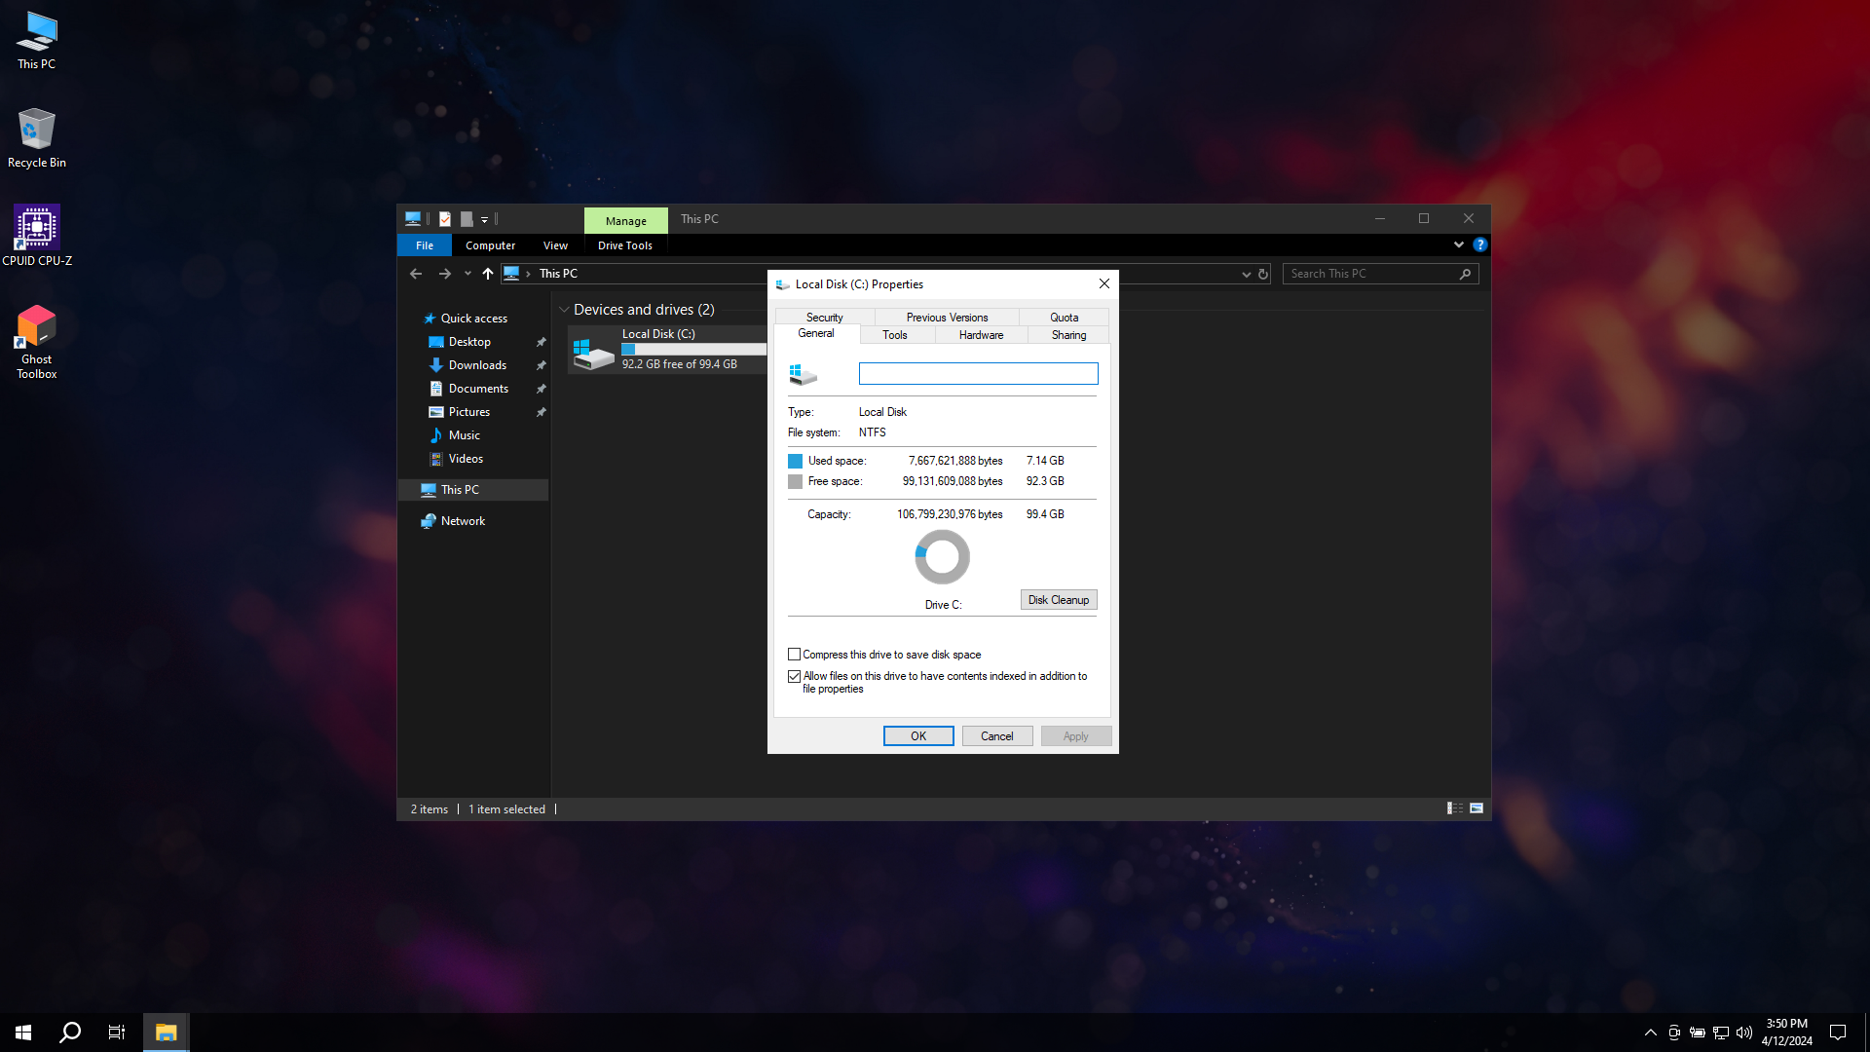
Task: Open the recent locations dropdown arrow
Action: (x=467, y=275)
